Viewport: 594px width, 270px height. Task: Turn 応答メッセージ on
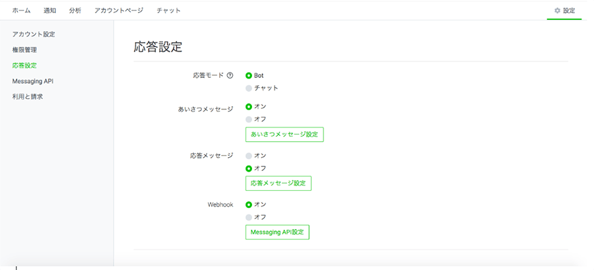(x=249, y=156)
